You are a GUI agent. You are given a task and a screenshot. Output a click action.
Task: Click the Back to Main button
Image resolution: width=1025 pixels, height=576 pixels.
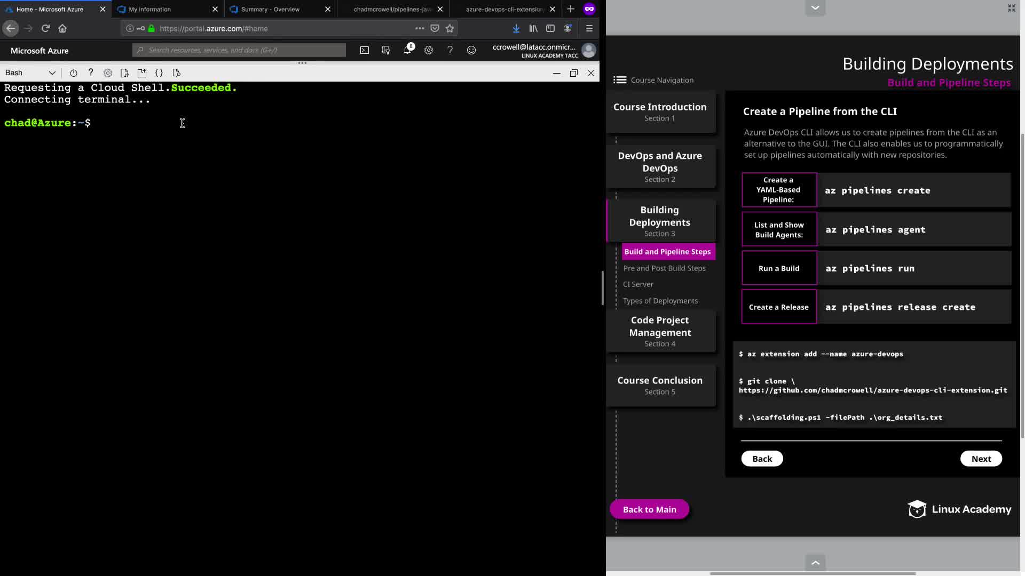649,509
